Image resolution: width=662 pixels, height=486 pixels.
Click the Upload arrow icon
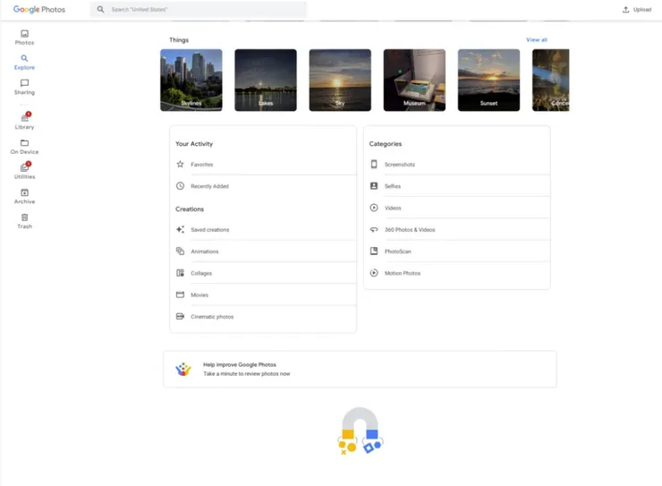(x=625, y=9)
